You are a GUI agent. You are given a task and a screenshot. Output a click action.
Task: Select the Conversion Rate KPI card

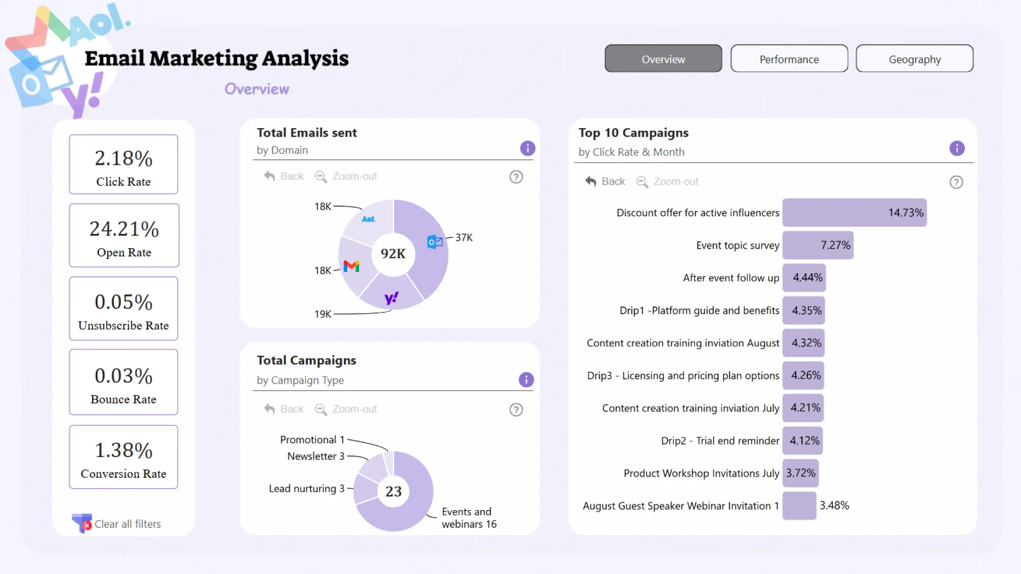[x=123, y=457]
